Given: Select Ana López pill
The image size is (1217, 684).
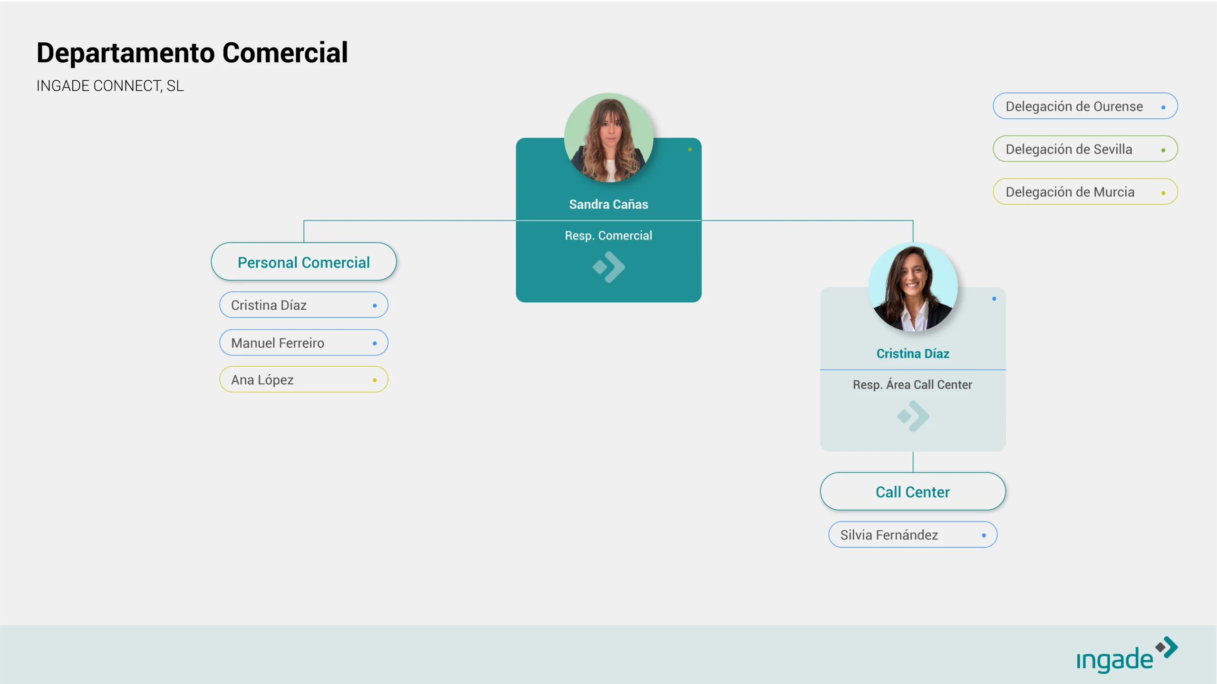Looking at the screenshot, I should pos(304,380).
